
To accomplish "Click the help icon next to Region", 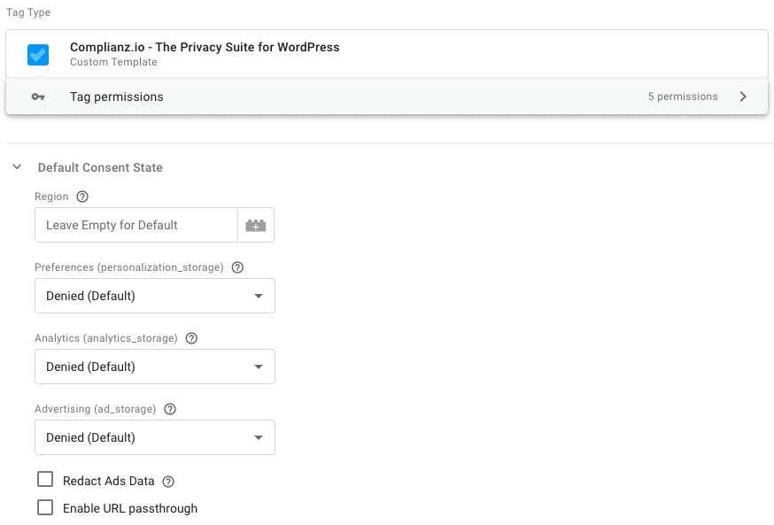I will pyautogui.click(x=82, y=197).
